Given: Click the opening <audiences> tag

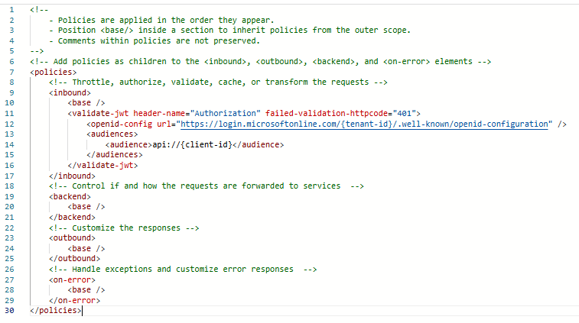Looking at the screenshot, I should [112, 134].
